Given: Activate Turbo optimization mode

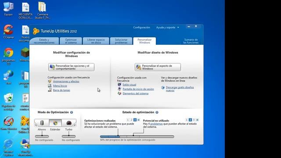Looking at the screenshot, I should (69, 123).
